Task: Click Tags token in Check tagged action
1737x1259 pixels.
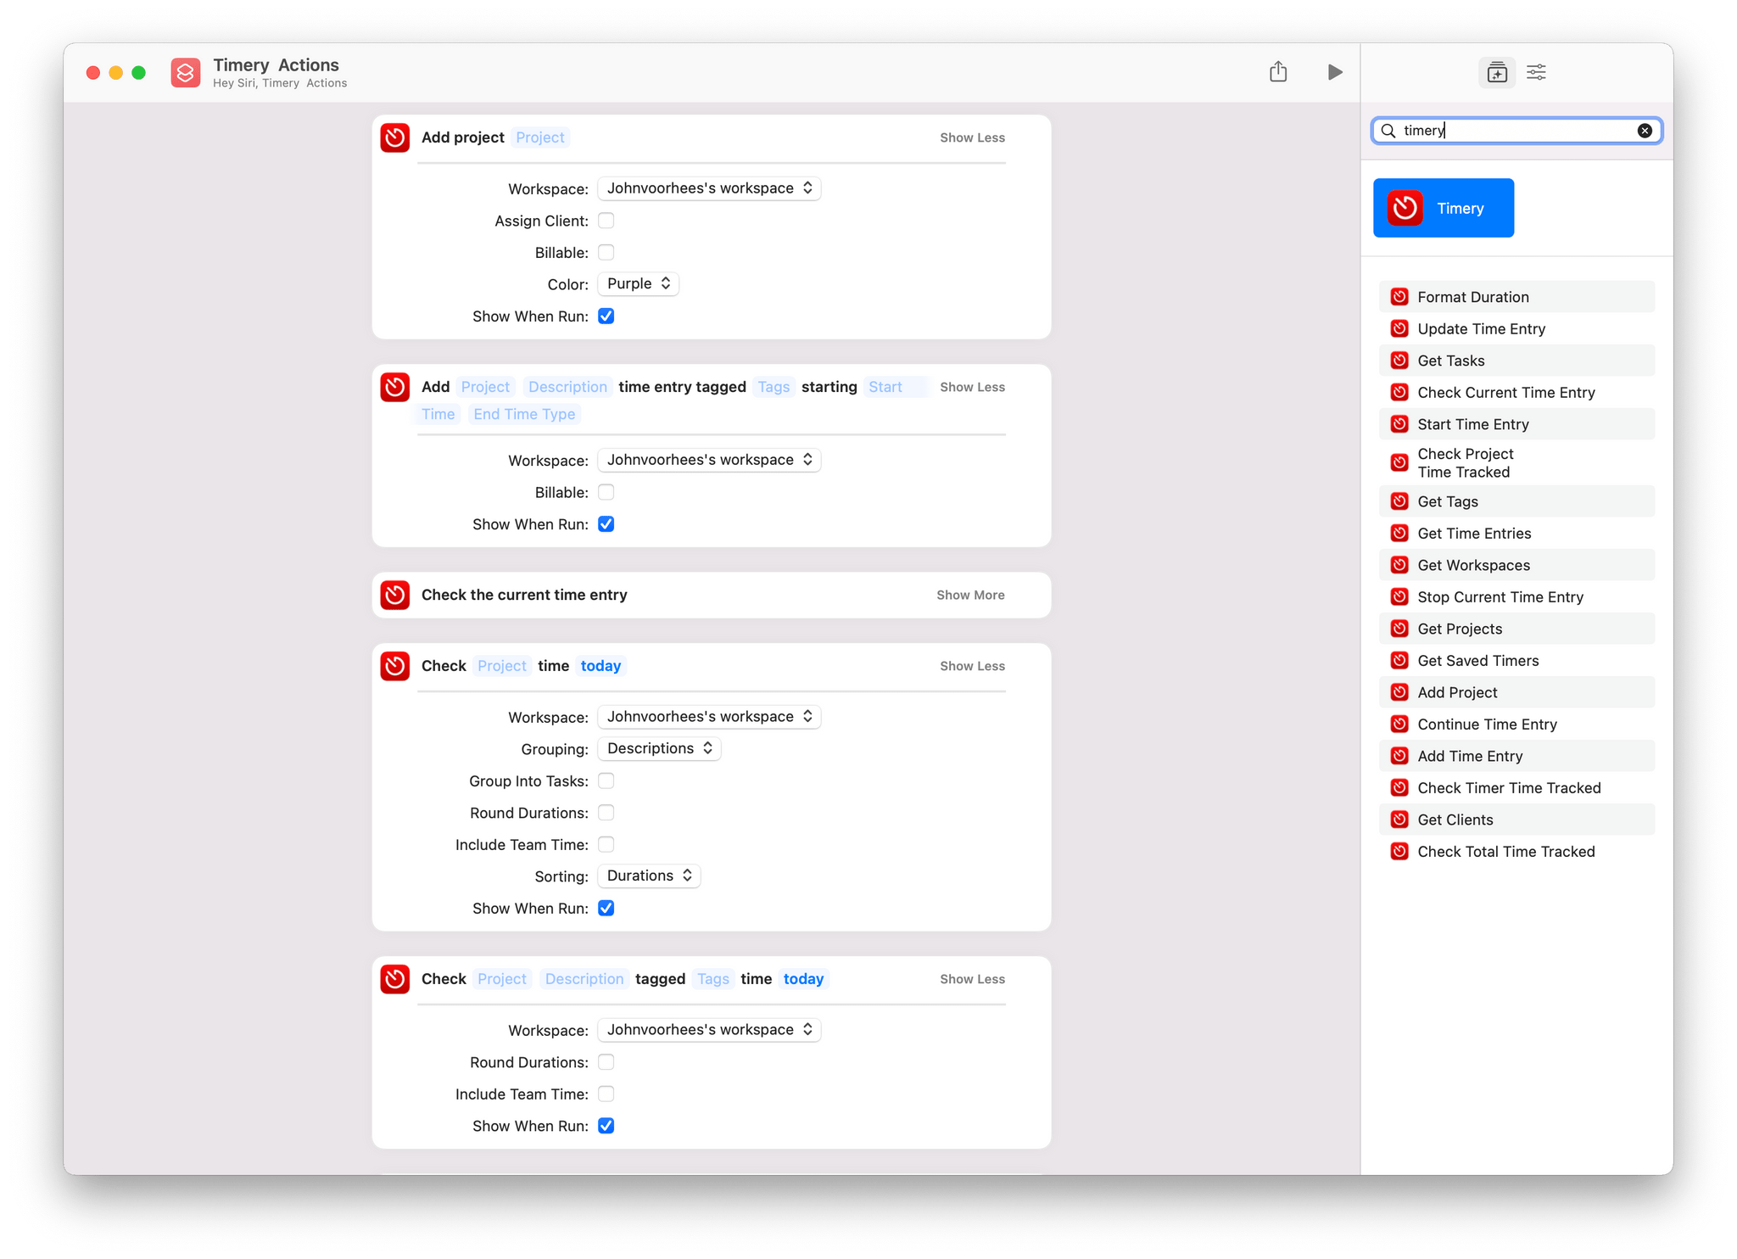Action: [712, 979]
